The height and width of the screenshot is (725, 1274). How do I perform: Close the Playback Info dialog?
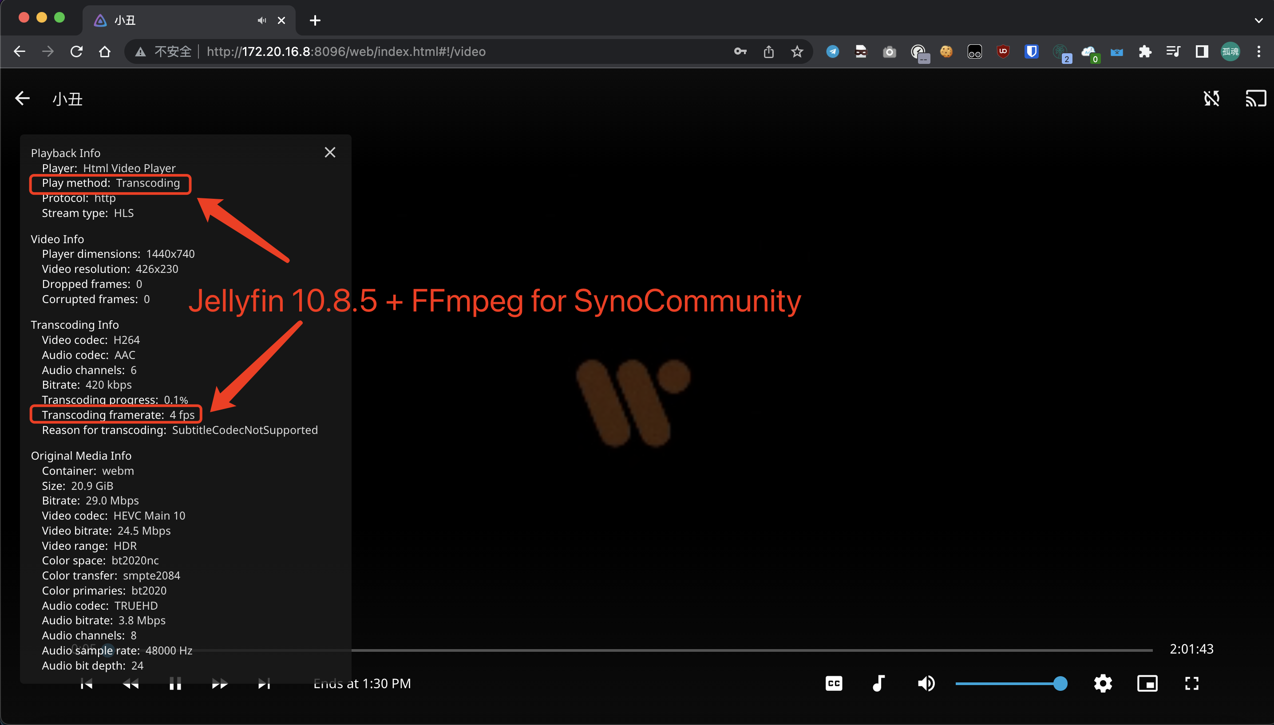click(330, 152)
